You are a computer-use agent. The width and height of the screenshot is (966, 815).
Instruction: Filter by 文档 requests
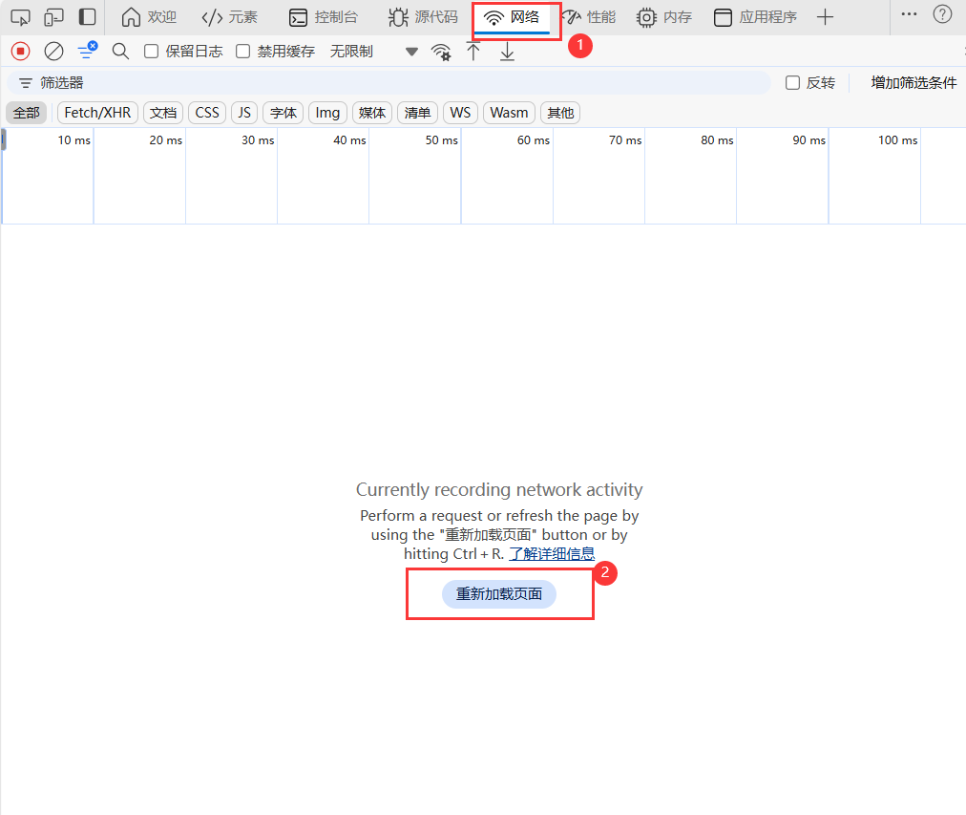point(163,113)
